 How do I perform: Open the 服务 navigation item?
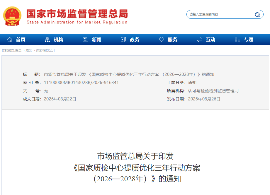(173, 40)
